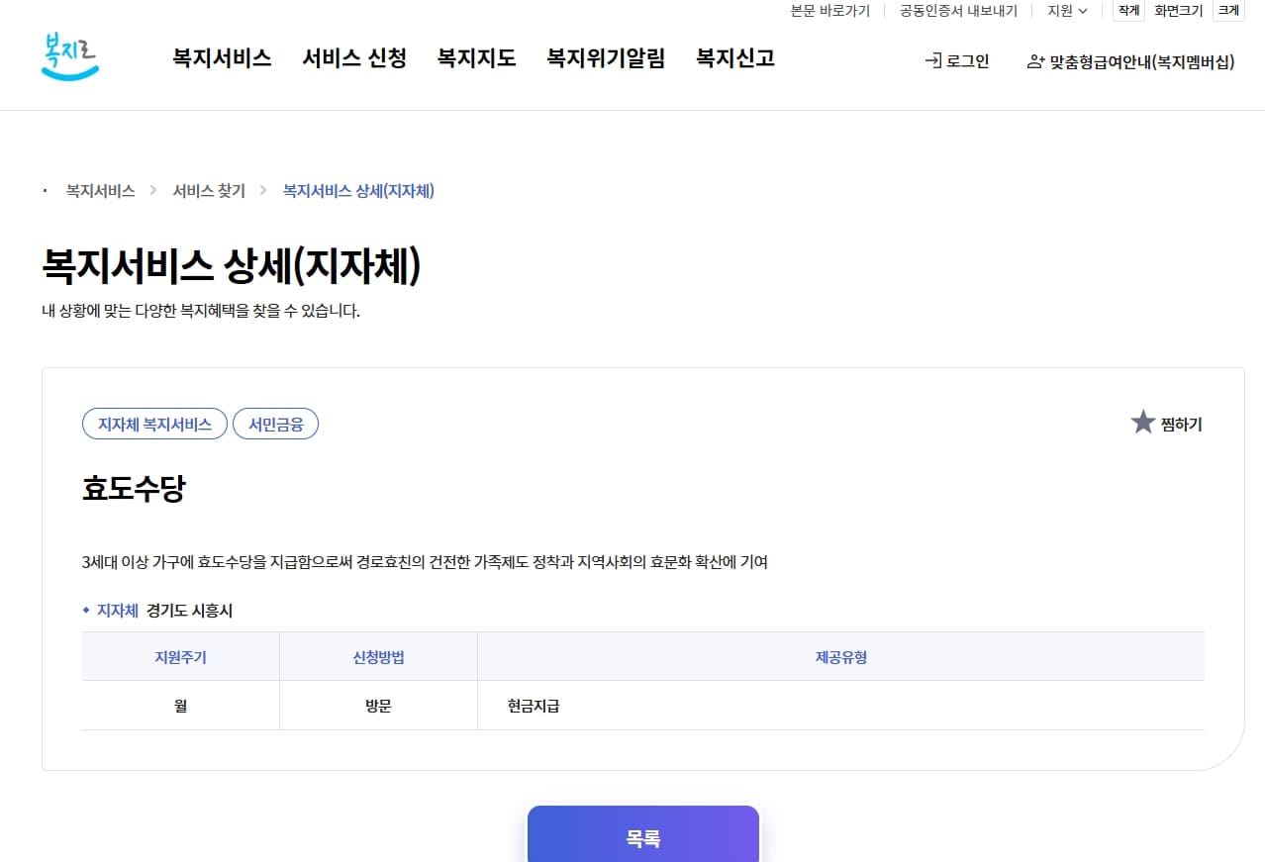This screenshot has width=1265, height=862.
Task: Select the 지자체 복지서비스 tag pill
Action: pyautogui.click(x=154, y=423)
